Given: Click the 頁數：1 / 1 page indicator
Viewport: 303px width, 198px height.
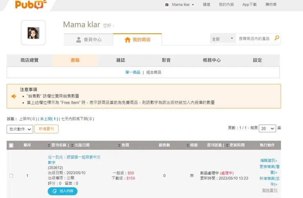Looking at the screenshot, I should pos(237,128).
